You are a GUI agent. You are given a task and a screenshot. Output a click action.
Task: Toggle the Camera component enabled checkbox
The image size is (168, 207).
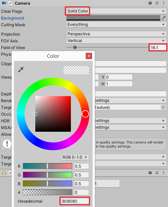coord(10,3)
